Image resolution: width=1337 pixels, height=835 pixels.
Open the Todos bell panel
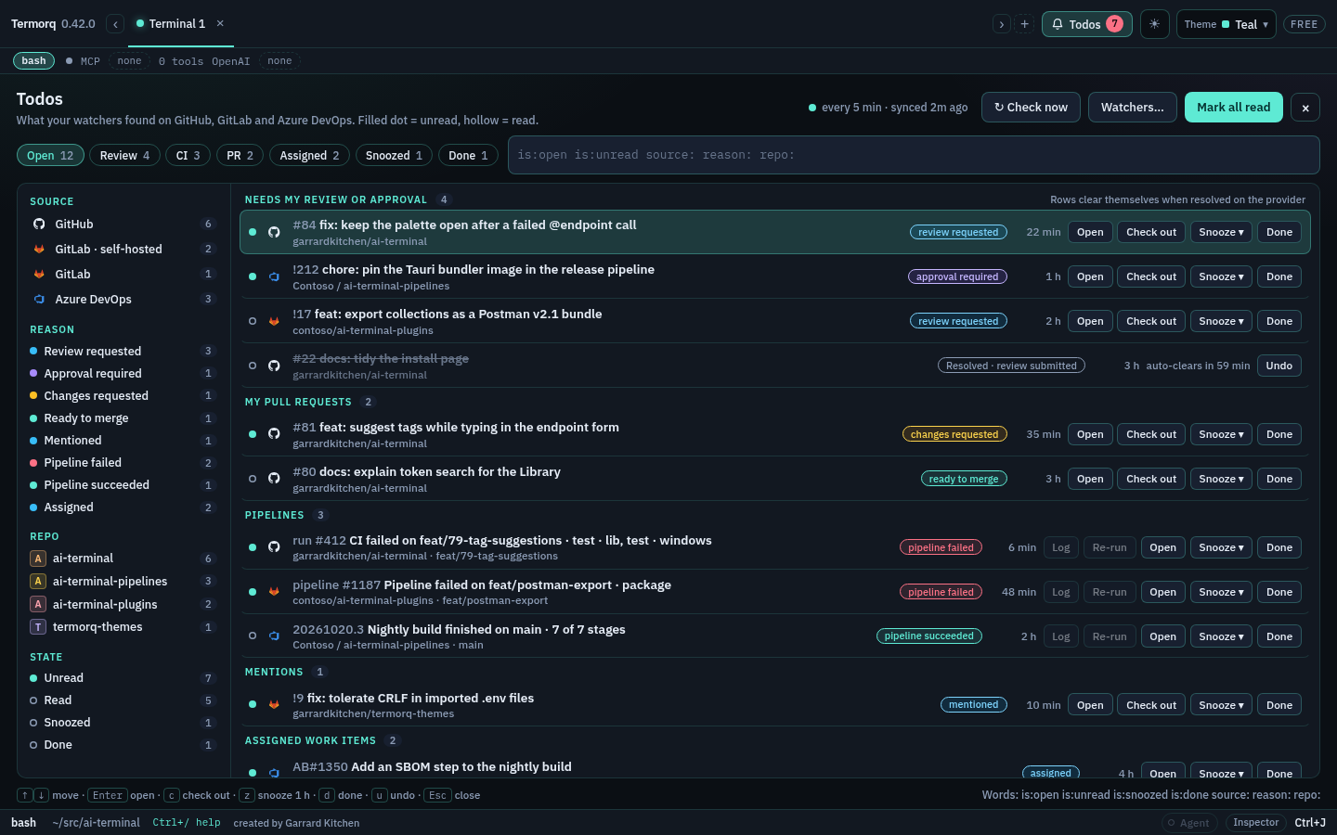tap(1087, 24)
